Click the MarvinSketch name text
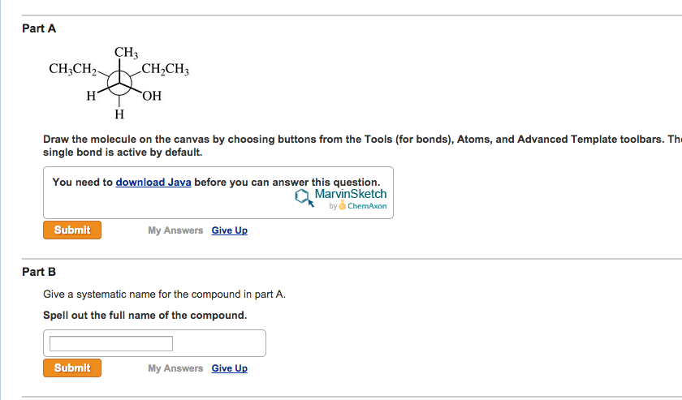This screenshot has width=682, height=400. (351, 195)
